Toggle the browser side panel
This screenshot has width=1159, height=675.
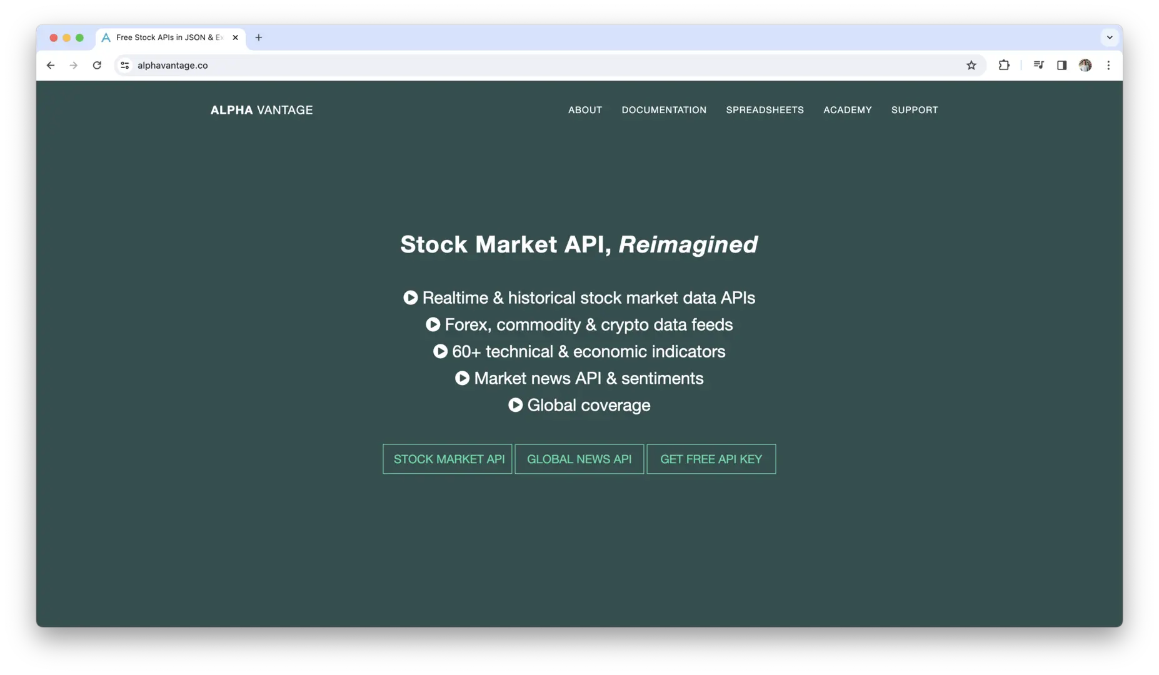click(x=1061, y=65)
